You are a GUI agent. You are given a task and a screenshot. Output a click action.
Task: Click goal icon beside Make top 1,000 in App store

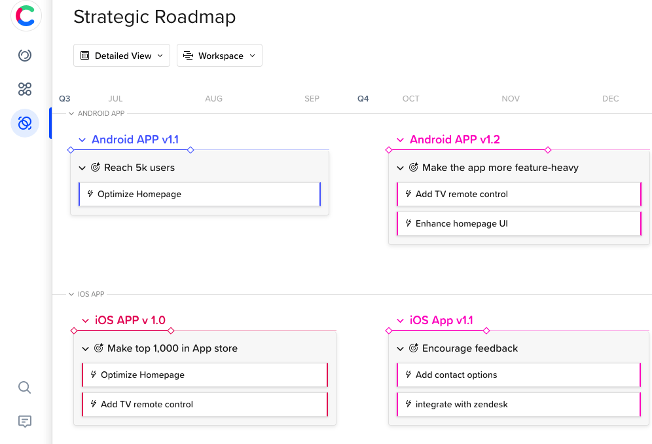pyautogui.click(x=99, y=348)
